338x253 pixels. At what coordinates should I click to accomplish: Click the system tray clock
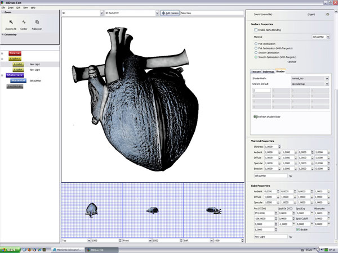332,250
